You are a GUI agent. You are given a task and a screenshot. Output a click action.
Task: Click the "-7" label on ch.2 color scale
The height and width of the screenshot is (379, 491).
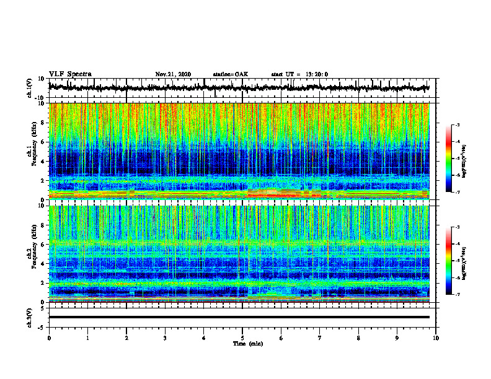pos(457,294)
